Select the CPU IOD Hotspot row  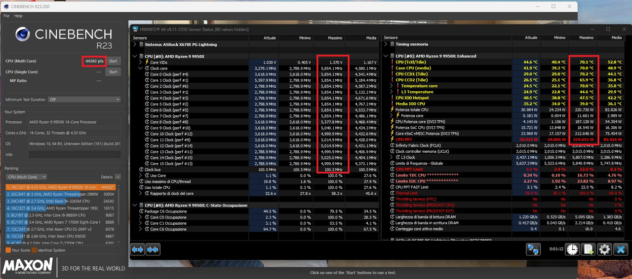(505, 98)
